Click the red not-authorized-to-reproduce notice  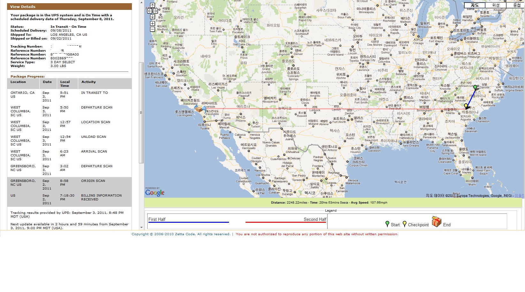click(x=317, y=234)
